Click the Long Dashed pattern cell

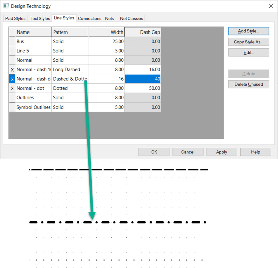click(x=70, y=70)
